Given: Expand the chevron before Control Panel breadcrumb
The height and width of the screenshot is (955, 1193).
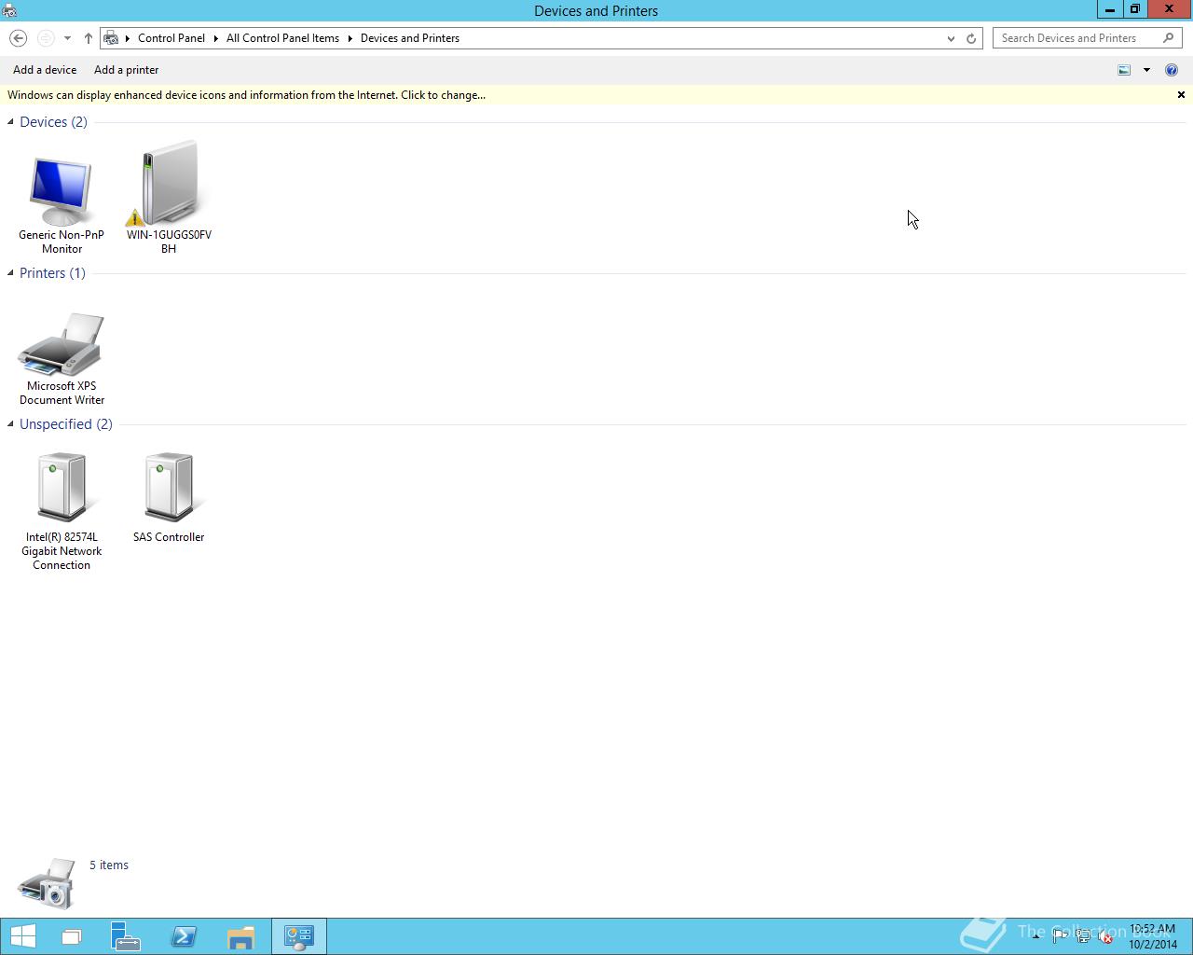Looking at the screenshot, I should tap(128, 38).
